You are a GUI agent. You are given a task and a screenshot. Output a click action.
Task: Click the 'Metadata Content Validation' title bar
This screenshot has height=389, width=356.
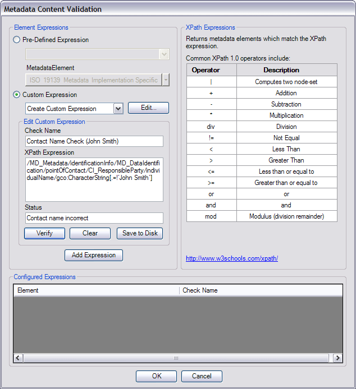(x=178, y=9)
